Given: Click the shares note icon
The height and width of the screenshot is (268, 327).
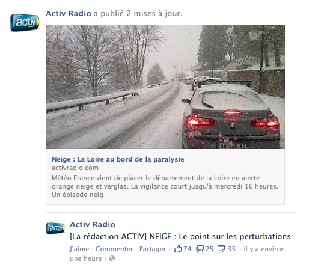Looking at the screenshot, I should 221,249.
